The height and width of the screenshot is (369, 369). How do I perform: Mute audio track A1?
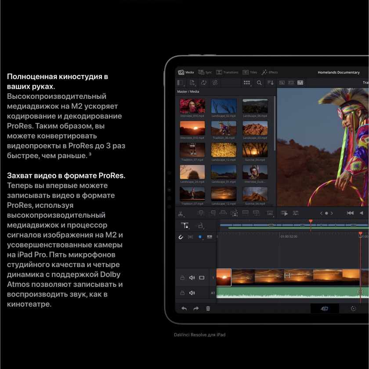click(192, 293)
